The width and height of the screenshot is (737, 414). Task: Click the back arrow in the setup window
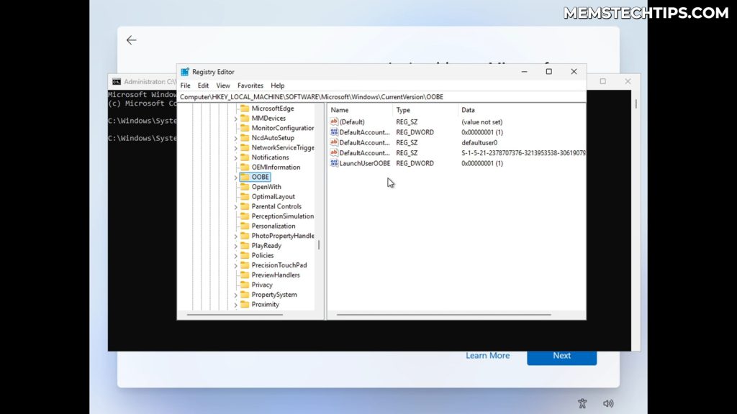click(131, 40)
